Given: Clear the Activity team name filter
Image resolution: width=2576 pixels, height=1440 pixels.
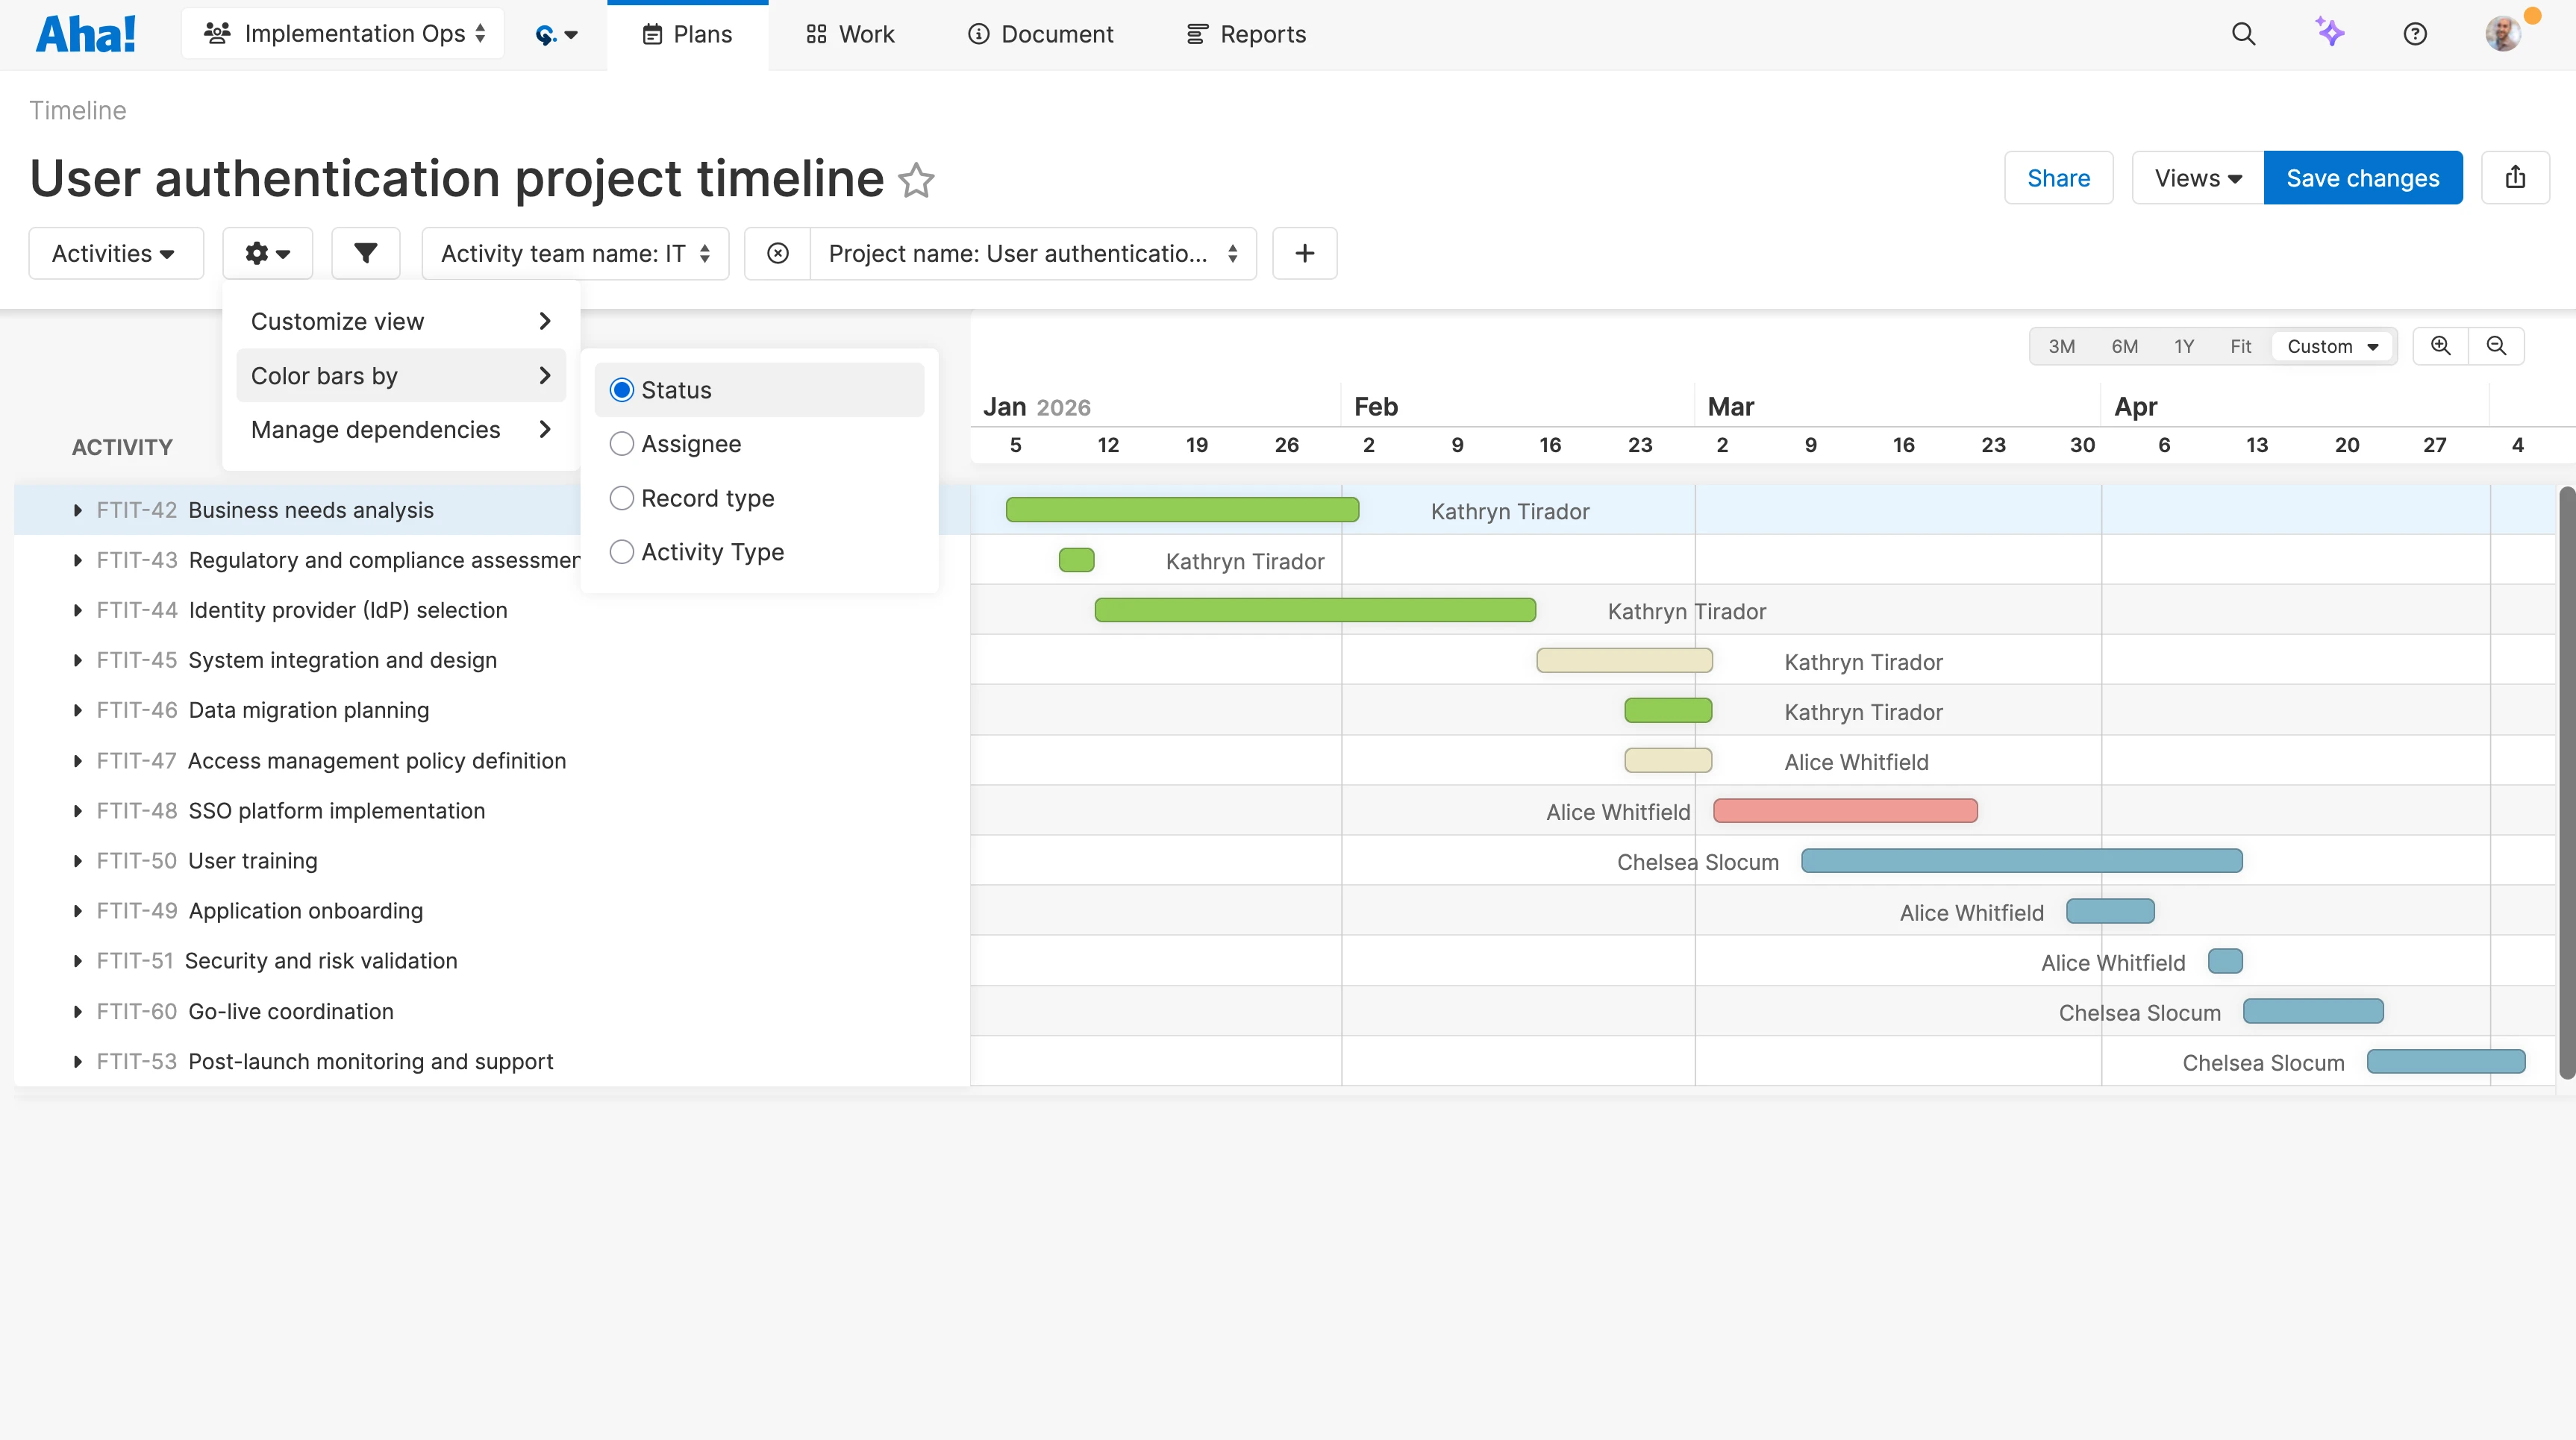Looking at the screenshot, I should coord(777,253).
